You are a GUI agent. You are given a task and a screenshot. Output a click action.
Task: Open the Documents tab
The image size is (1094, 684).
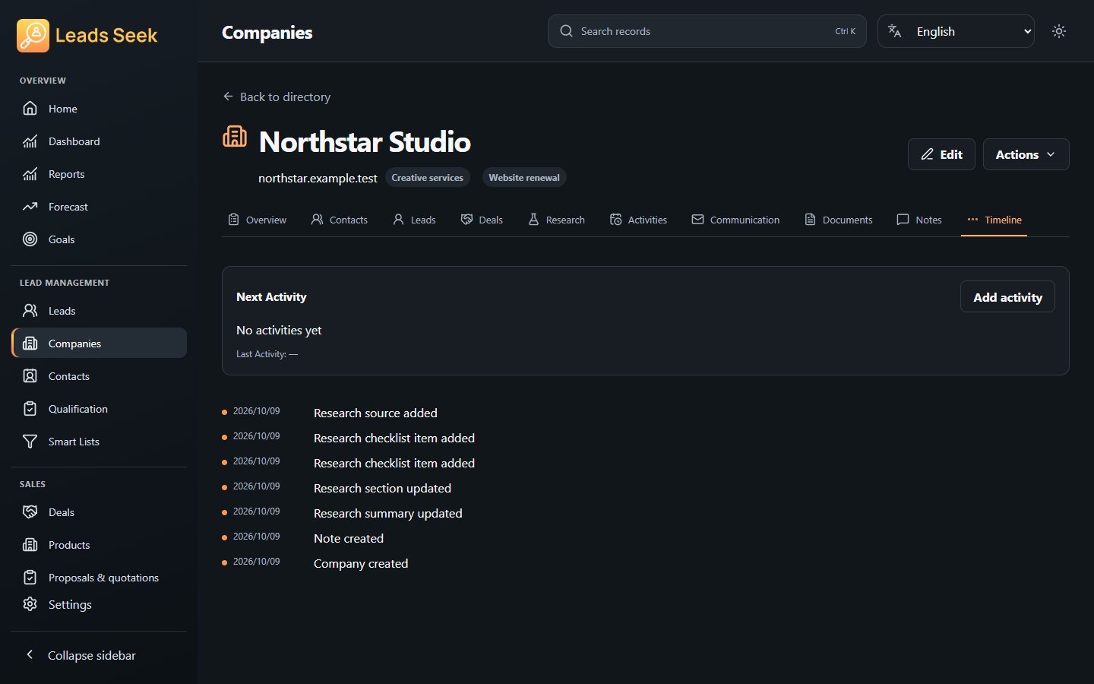(x=838, y=220)
